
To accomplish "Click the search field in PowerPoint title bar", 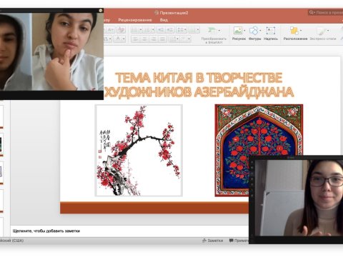I will (x=327, y=12).
